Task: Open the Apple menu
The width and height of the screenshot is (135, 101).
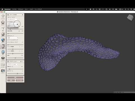Action: pos(2,9)
